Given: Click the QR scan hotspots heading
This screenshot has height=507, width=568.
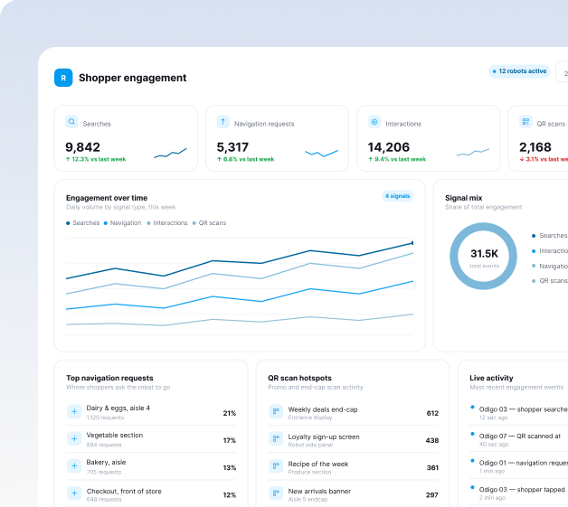Looking at the screenshot, I should (x=299, y=378).
